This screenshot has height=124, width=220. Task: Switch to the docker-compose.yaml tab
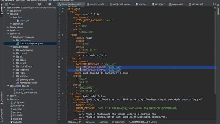pos(71,4)
